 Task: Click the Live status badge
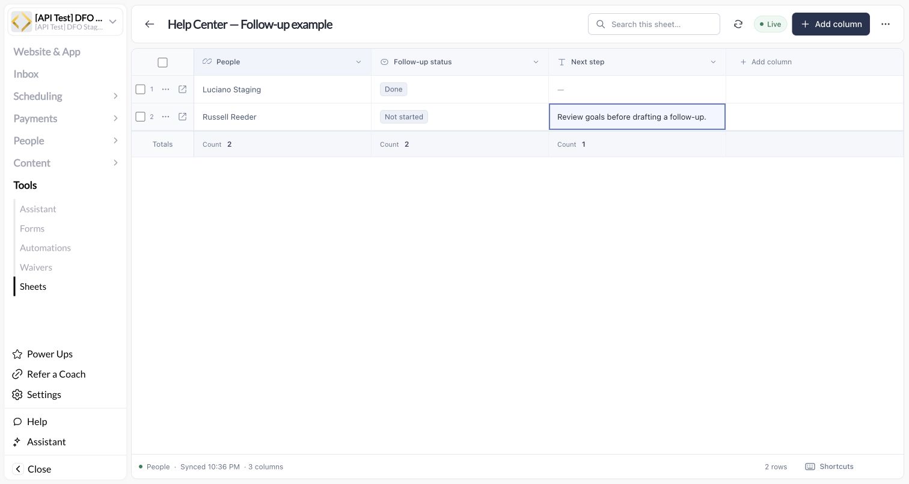pos(770,24)
